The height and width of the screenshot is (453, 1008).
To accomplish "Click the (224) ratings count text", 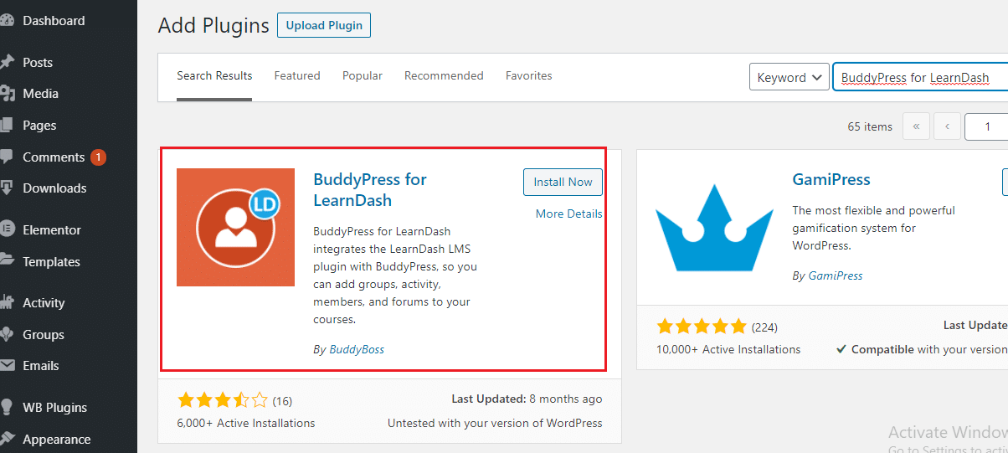I will [764, 327].
